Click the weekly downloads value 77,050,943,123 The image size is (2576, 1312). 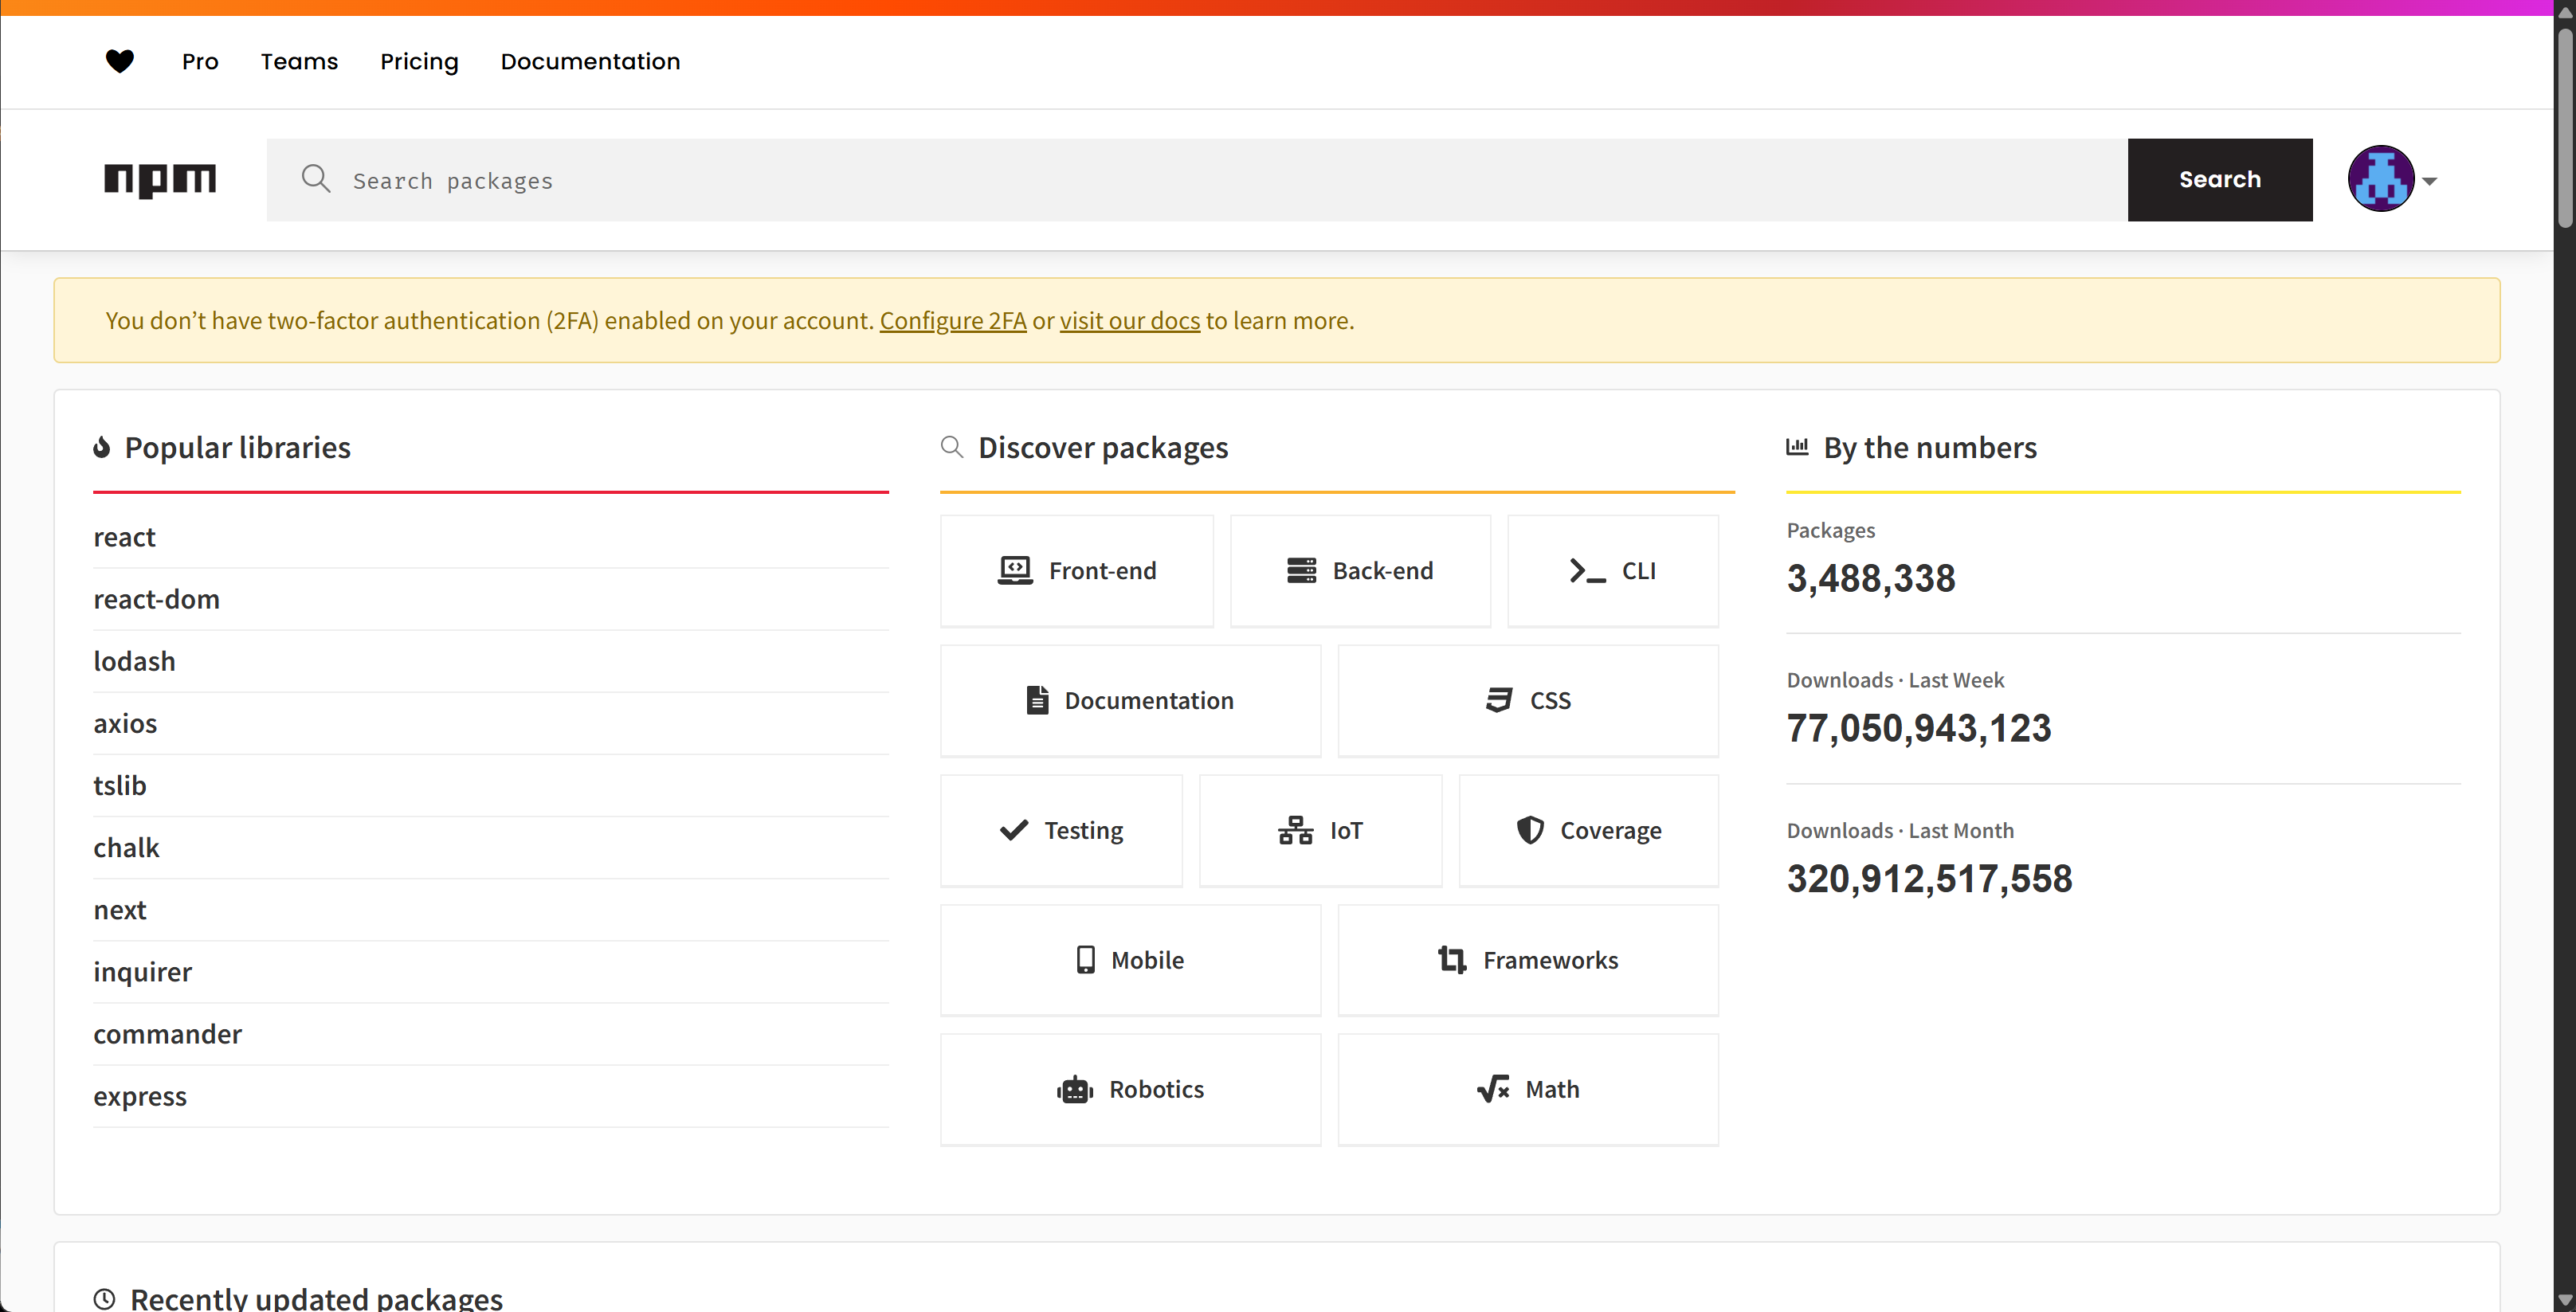tap(1918, 728)
